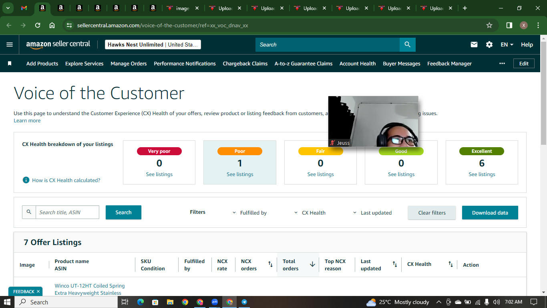Click the browser address bar URL
The width and height of the screenshot is (547, 308).
tap(163, 25)
